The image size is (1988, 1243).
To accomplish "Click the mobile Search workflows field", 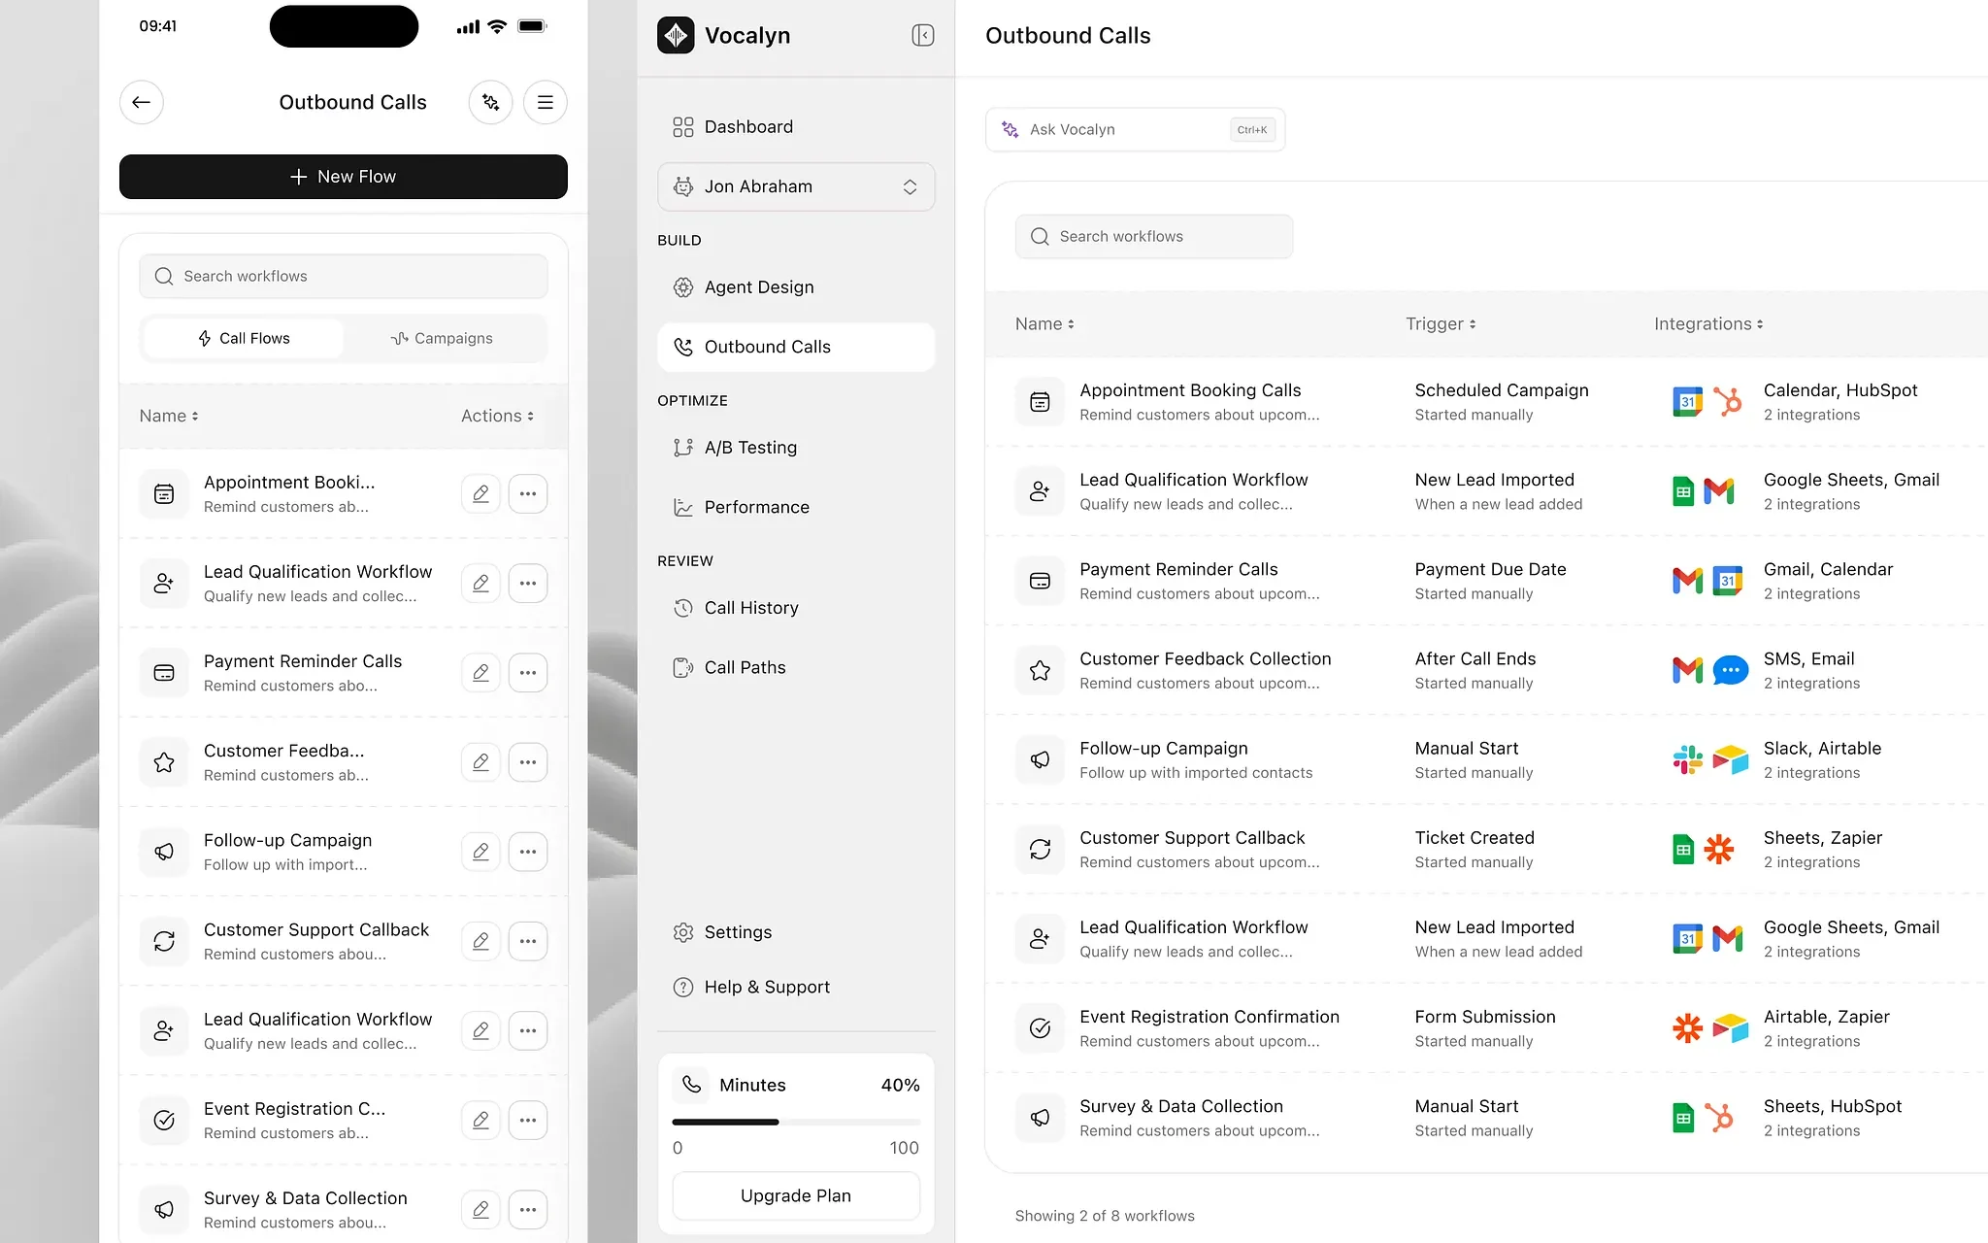I will click(x=344, y=276).
